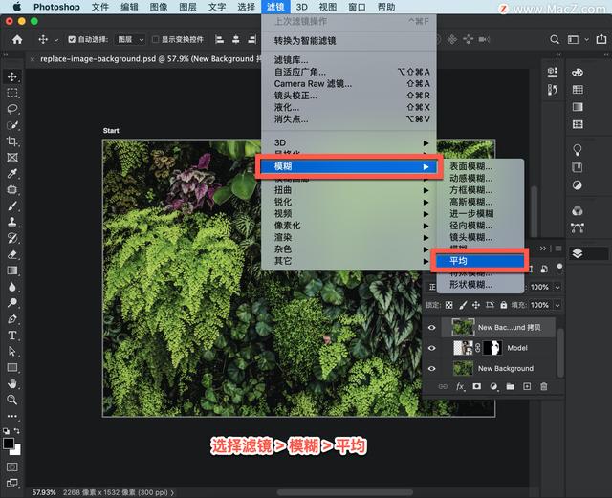This screenshot has width=612, height=498.
Task: Hide the Model layer eye icon
Action: [431, 348]
